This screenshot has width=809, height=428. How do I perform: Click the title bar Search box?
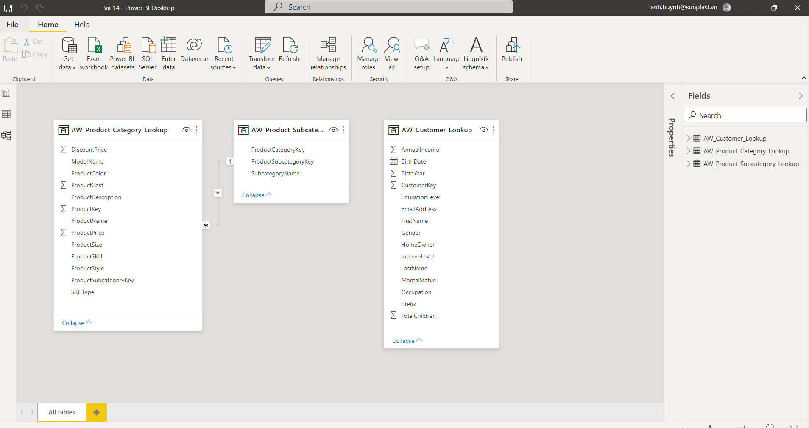pyautogui.click(x=388, y=7)
